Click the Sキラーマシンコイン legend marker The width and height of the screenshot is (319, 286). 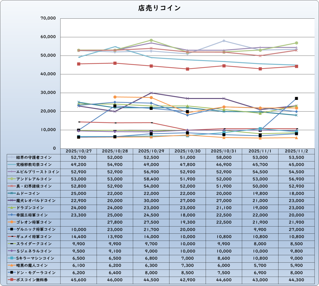[x=12, y=258]
